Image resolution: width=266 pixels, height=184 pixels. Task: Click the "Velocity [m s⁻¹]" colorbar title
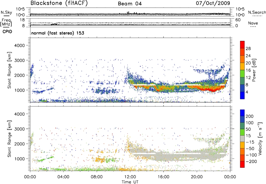click(260, 138)
